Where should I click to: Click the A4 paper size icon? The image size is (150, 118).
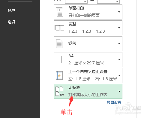(59, 60)
